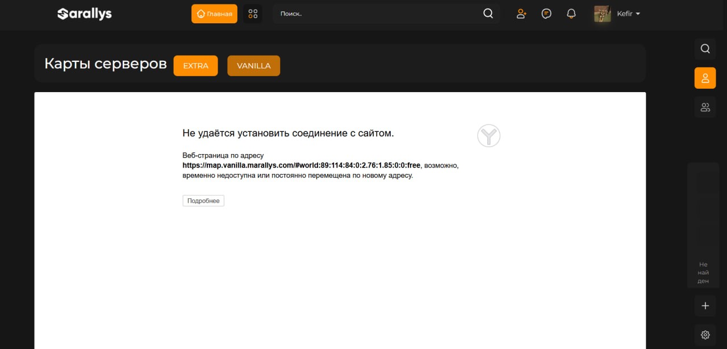Open the sidebar friends group icon
The height and width of the screenshot is (349, 727).
pos(705,107)
